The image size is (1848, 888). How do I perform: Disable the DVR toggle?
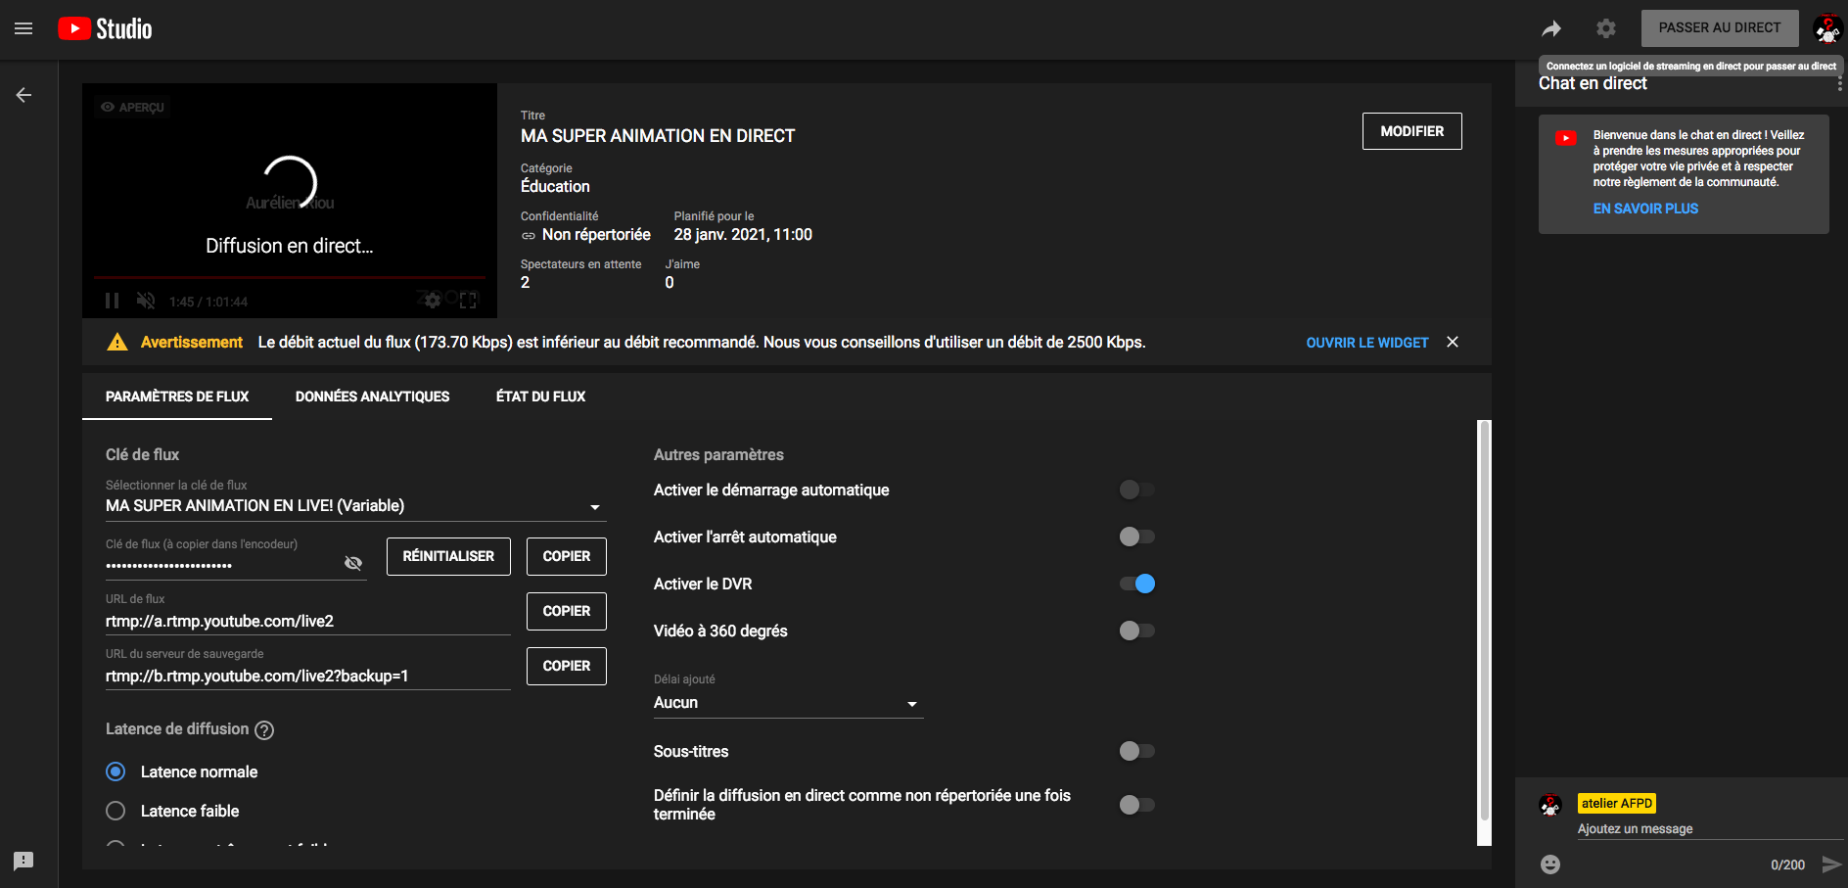(1136, 584)
